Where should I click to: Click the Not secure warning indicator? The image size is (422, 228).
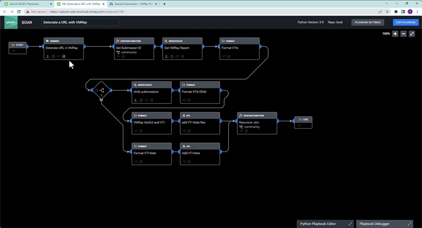point(36,12)
